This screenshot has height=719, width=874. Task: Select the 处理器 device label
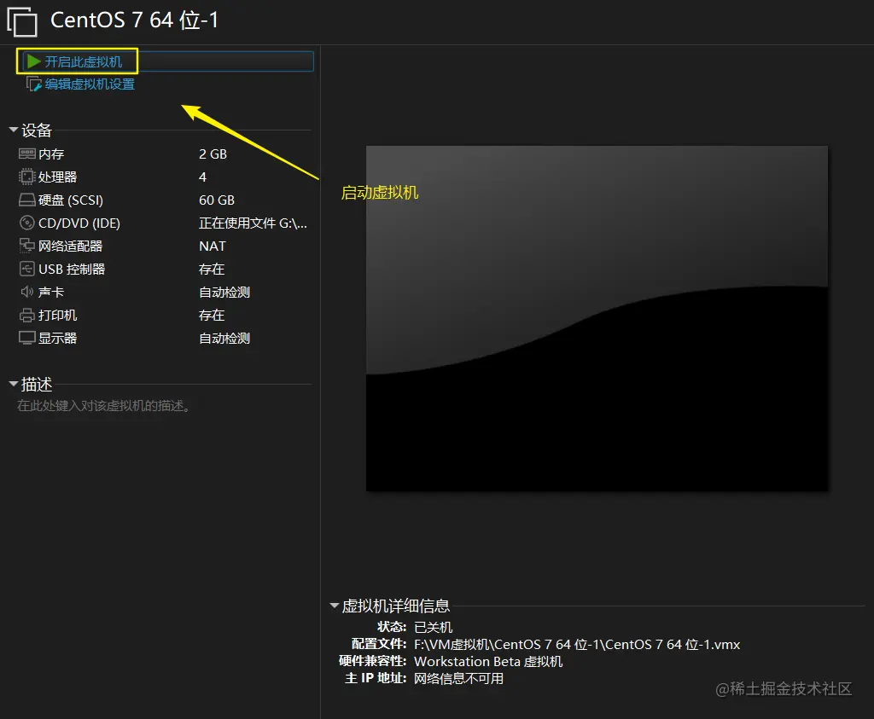pos(57,177)
